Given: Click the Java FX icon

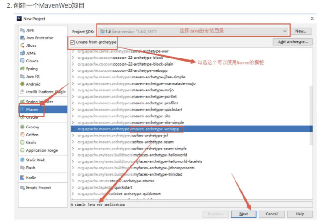Looking at the screenshot, I should click(x=22, y=76).
